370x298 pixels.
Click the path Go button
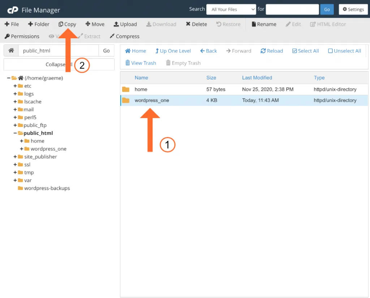[107, 51]
